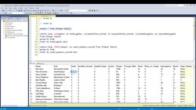
Task: Click the SQL Server Agent icon
Action: (x=6, y=36)
